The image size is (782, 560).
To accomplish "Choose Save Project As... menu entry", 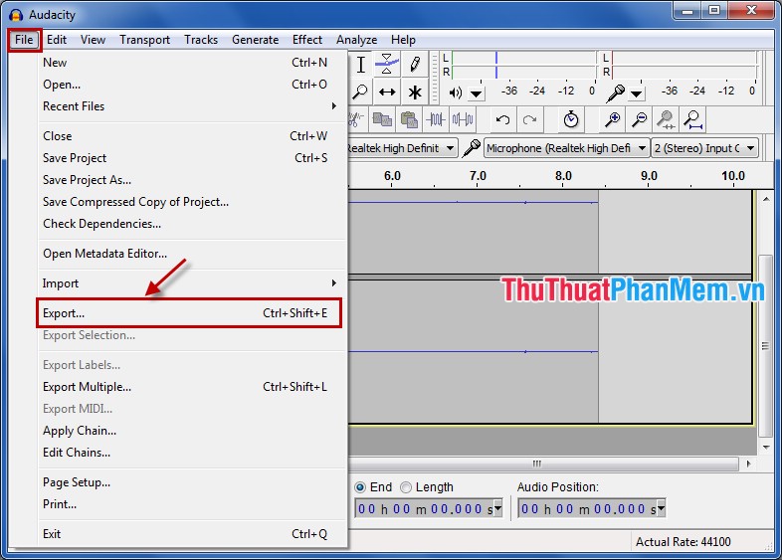I will (192, 180).
